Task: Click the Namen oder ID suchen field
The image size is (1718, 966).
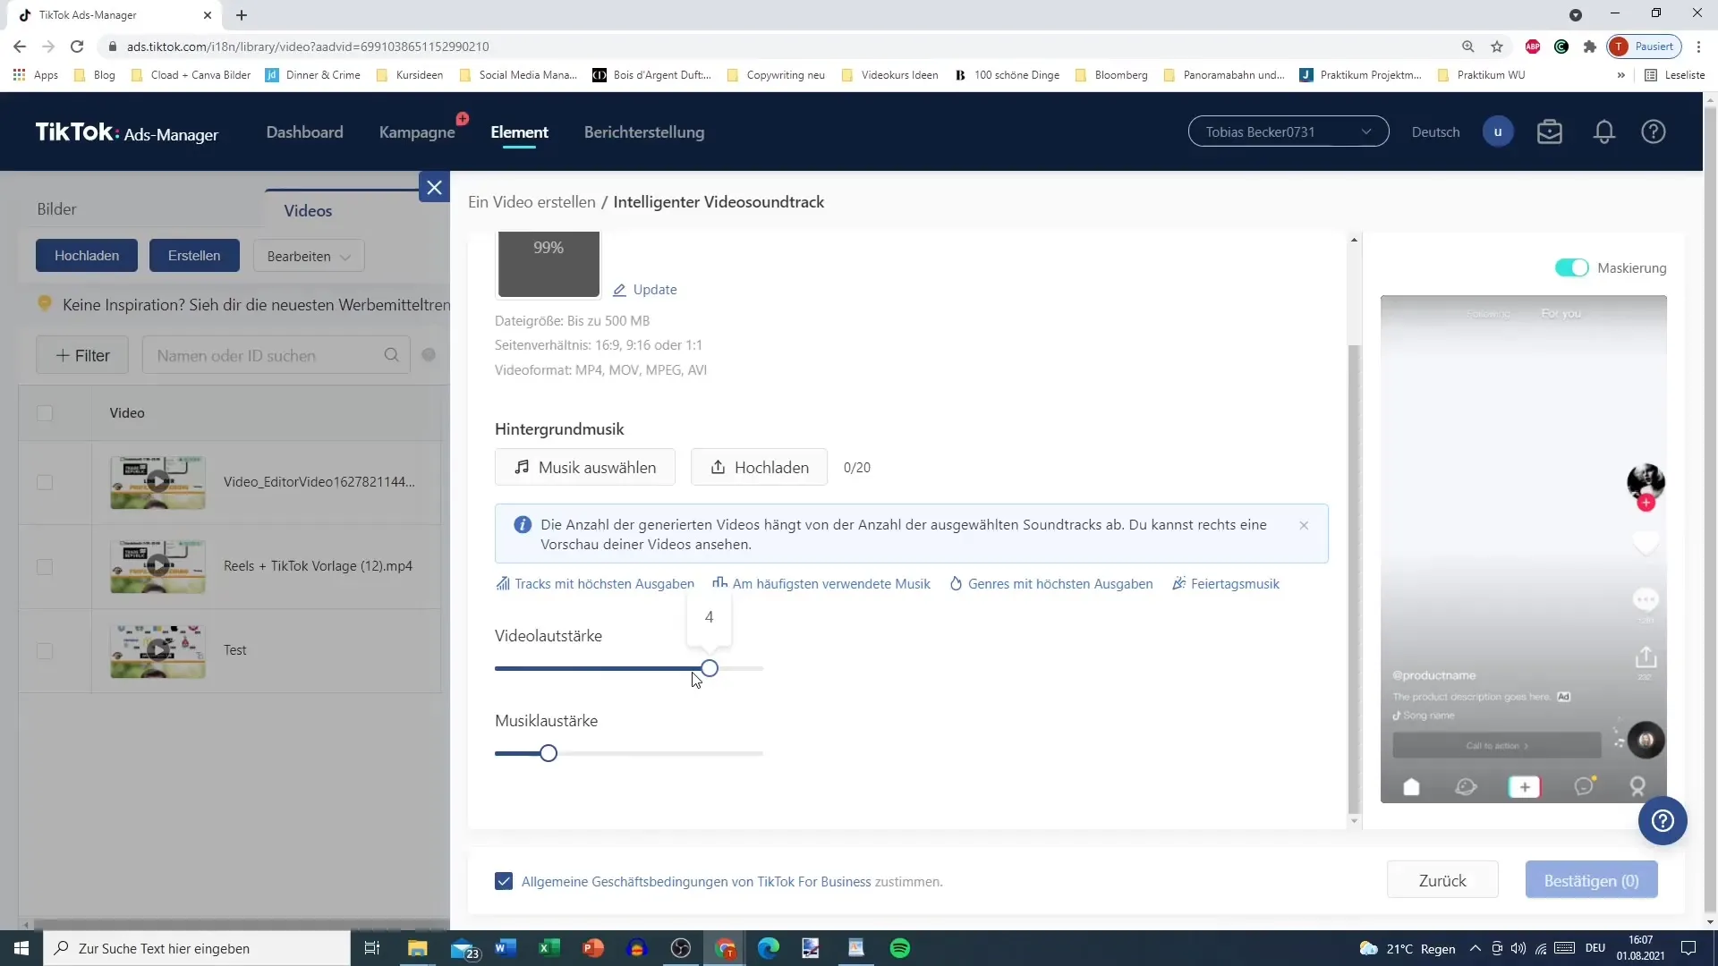Action: tap(276, 355)
